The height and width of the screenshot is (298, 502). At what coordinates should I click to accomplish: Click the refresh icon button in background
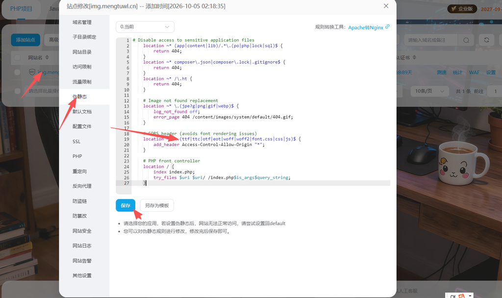[487, 40]
